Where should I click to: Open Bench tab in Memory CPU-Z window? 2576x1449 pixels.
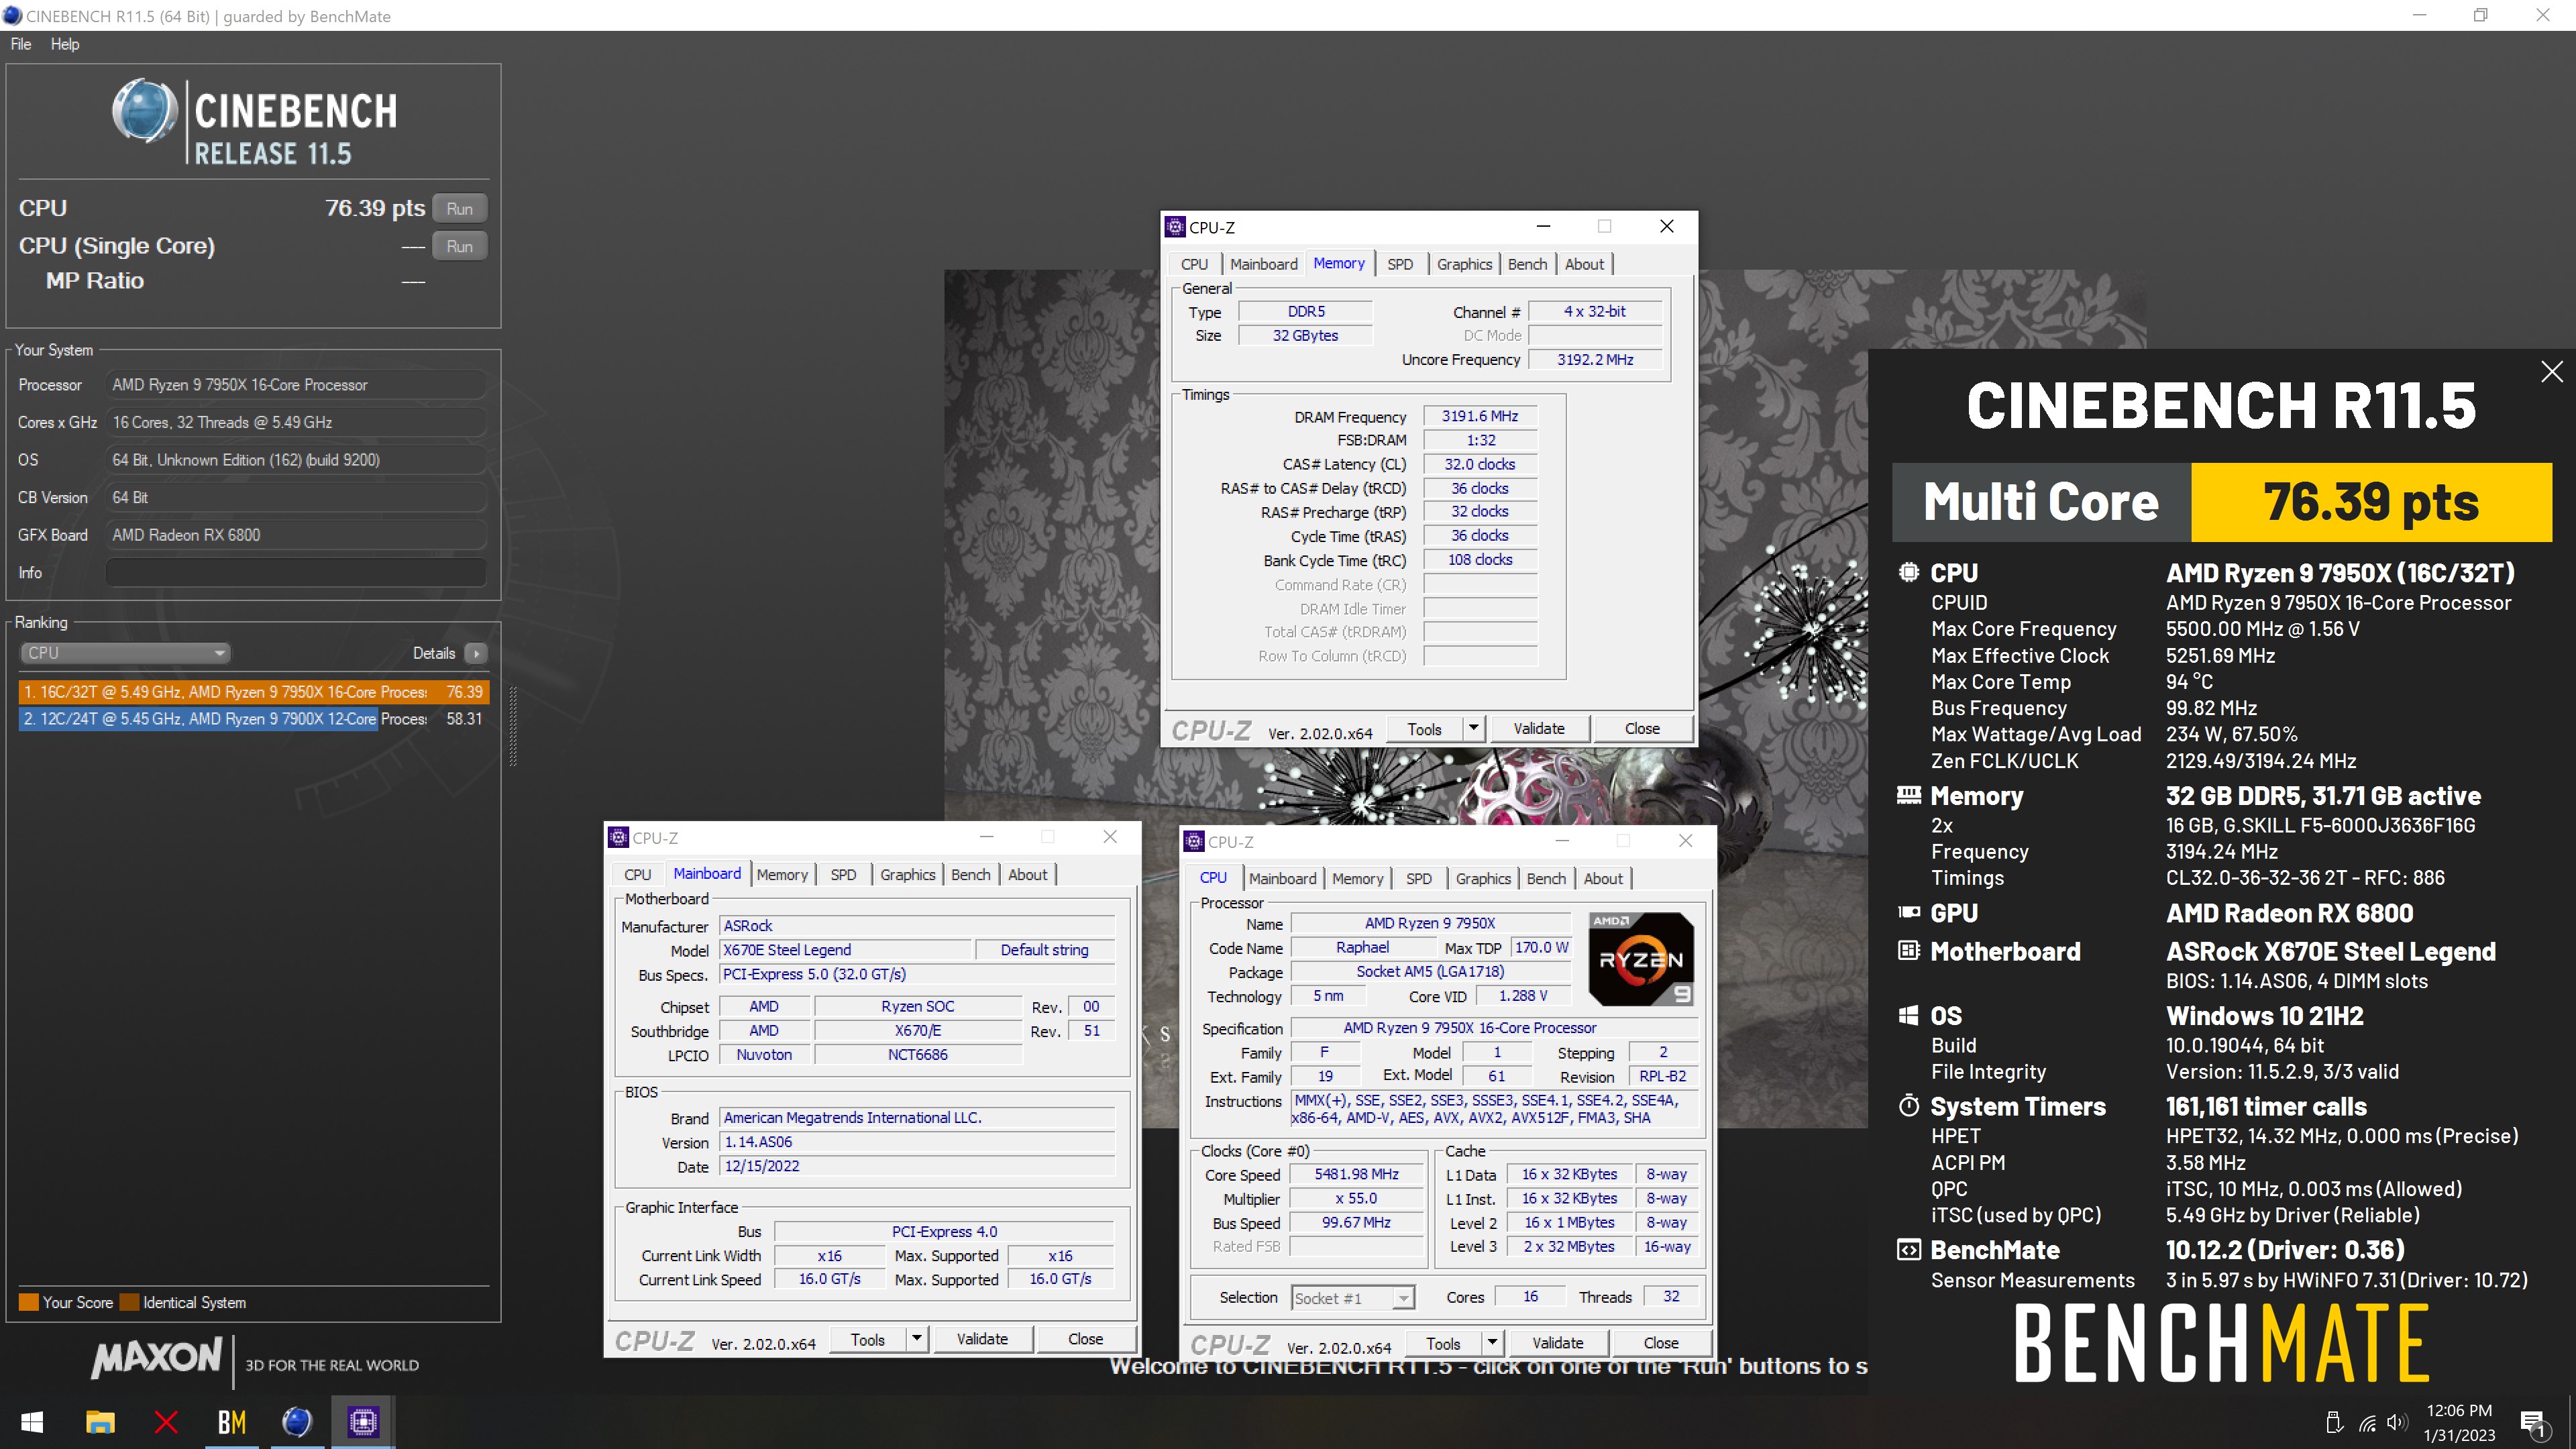pyautogui.click(x=1527, y=264)
